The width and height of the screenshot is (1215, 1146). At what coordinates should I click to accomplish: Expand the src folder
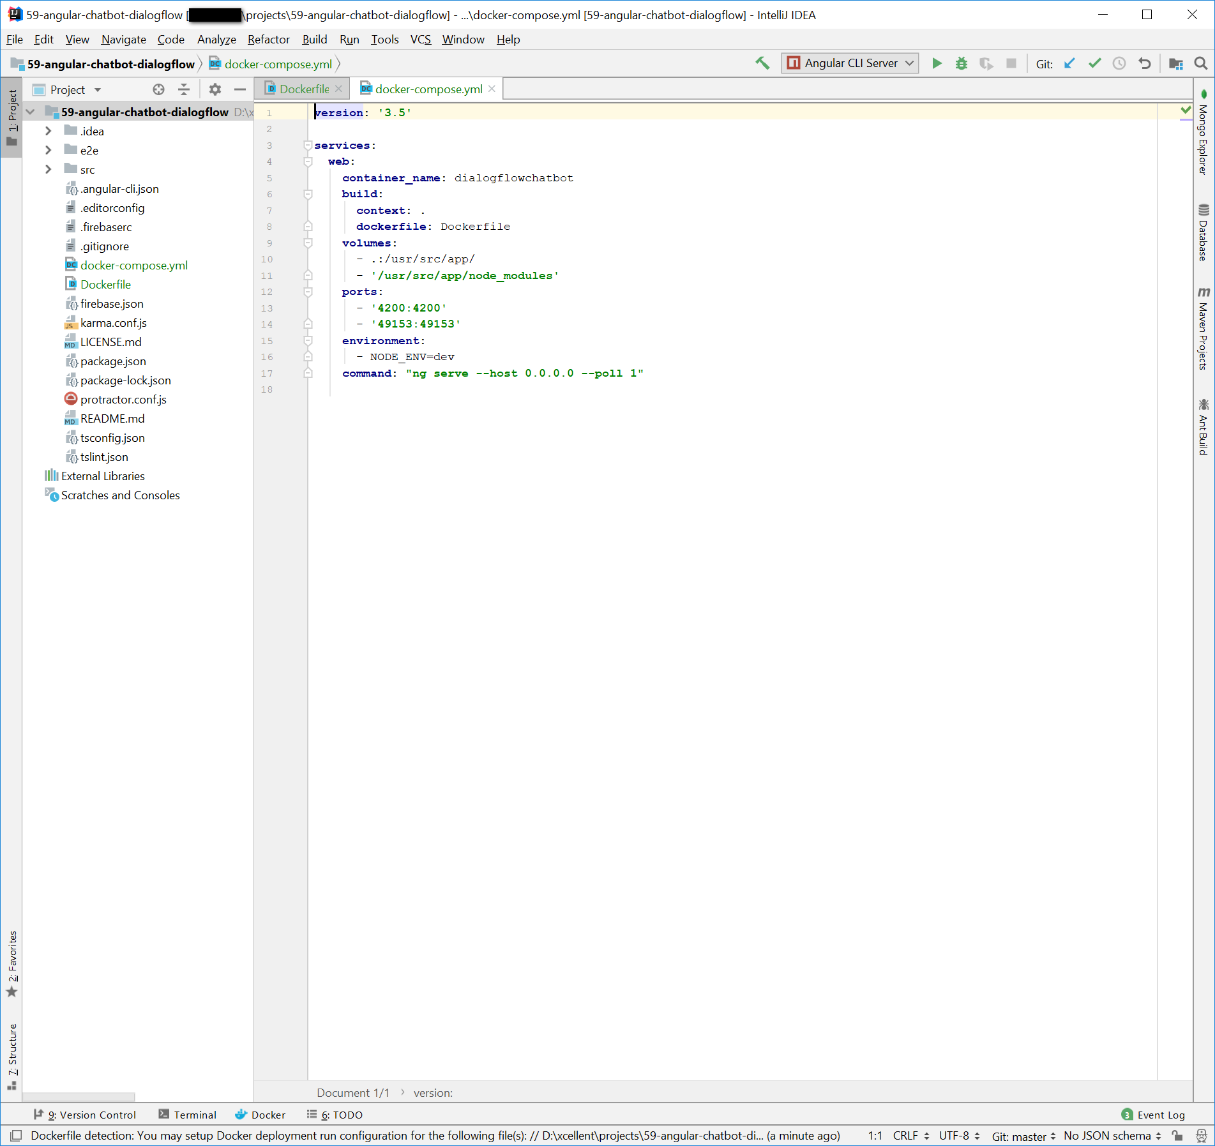point(49,169)
